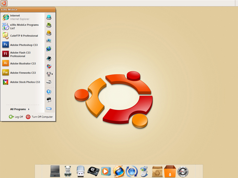Click the x3Ro MobiLe user name header
Image resolution: width=238 pixels, height=178 pixels.
coord(9,9)
